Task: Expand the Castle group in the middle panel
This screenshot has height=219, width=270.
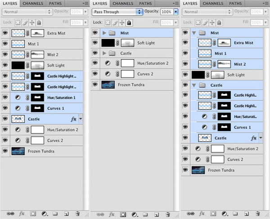Action: (104, 53)
